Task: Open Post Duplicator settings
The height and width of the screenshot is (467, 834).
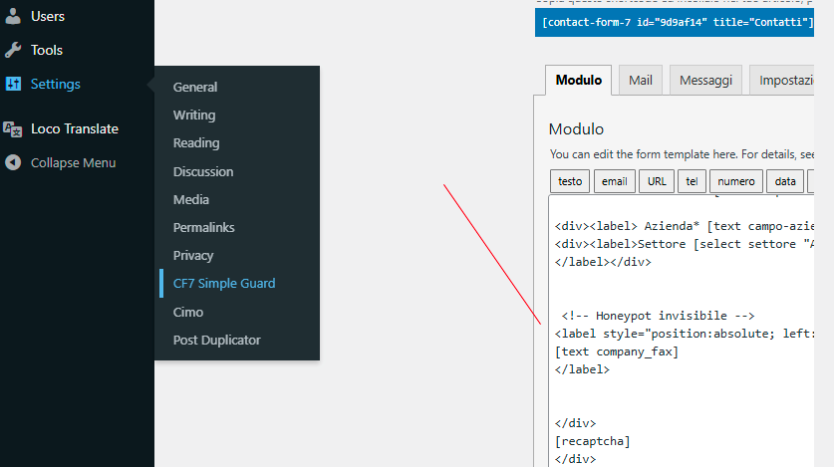Action: click(x=216, y=340)
